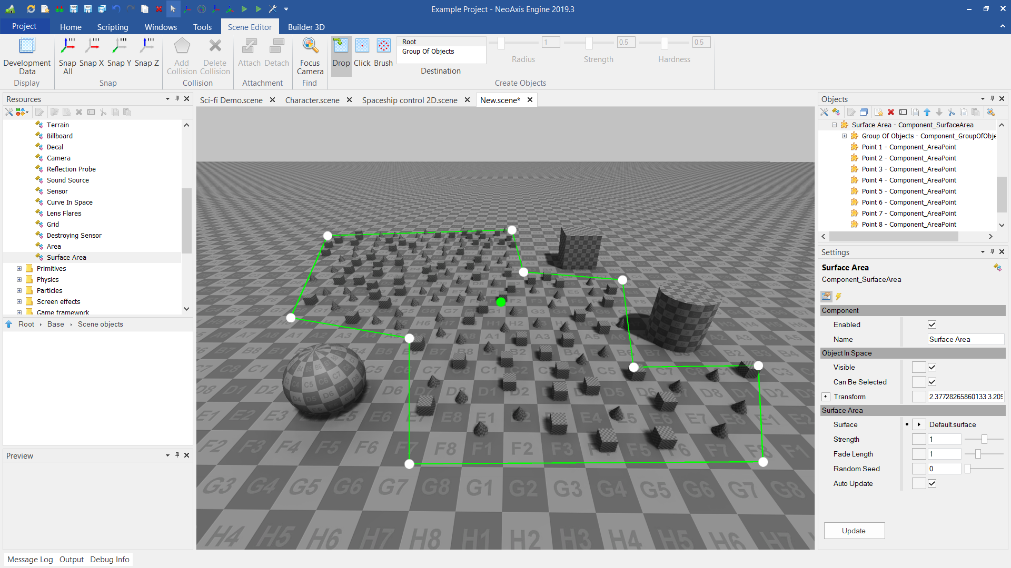Expand the Primitives folder

pyautogui.click(x=19, y=269)
